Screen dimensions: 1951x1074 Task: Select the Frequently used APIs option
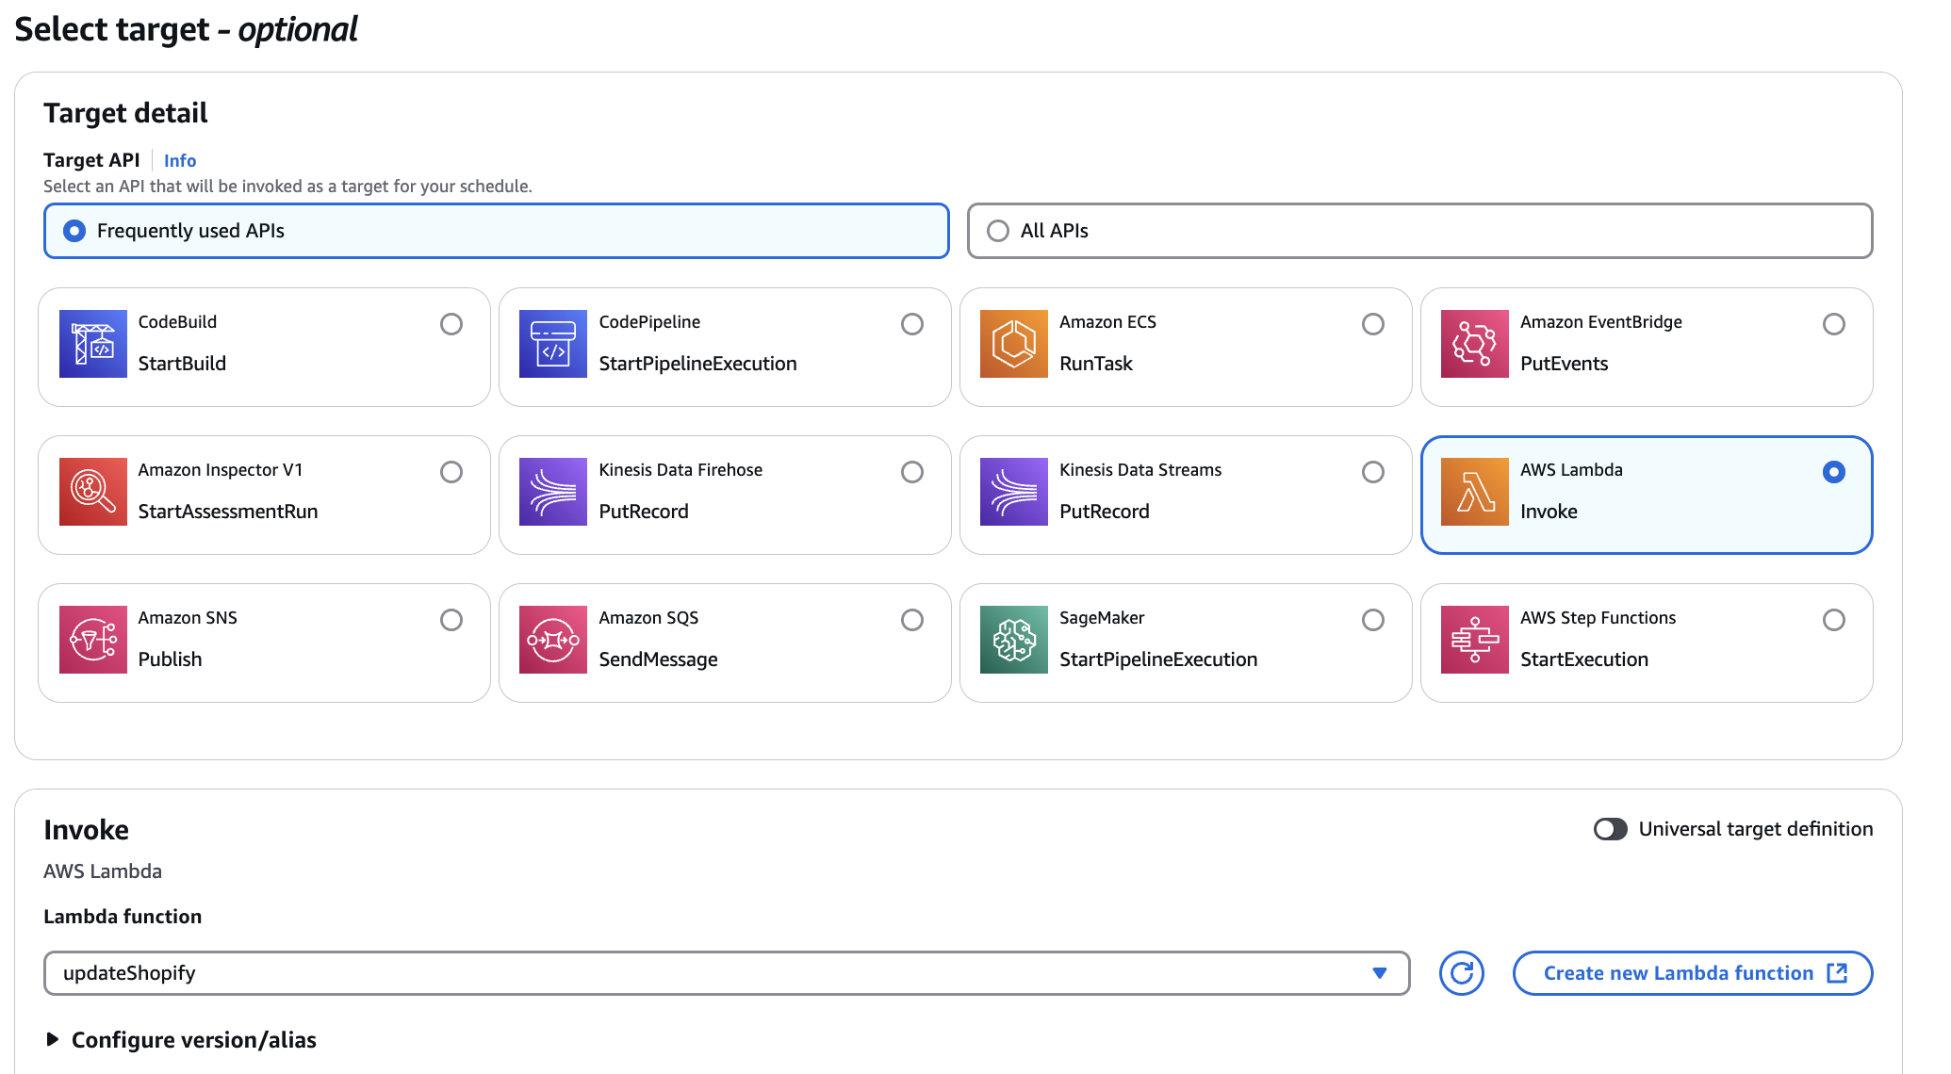497,231
